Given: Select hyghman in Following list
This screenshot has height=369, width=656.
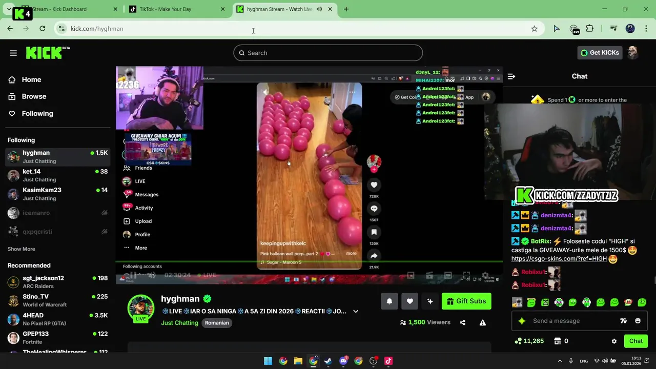Looking at the screenshot, I should click(57, 157).
